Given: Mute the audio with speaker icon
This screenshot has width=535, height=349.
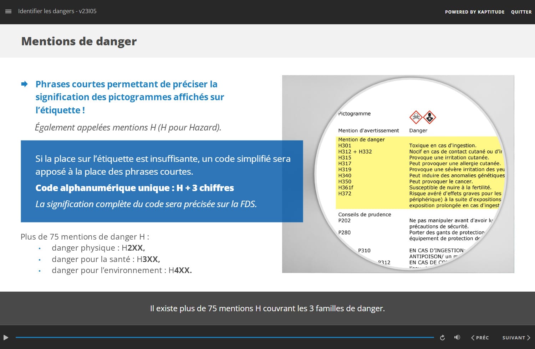Looking at the screenshot, I should coord(457,337).
